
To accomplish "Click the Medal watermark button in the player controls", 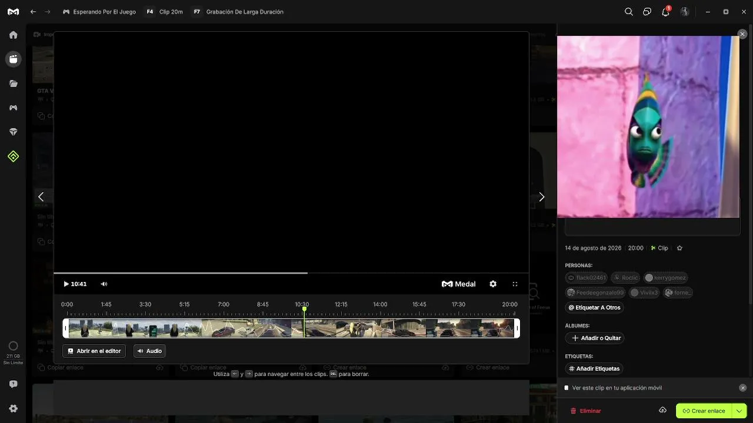I will 459,284.
